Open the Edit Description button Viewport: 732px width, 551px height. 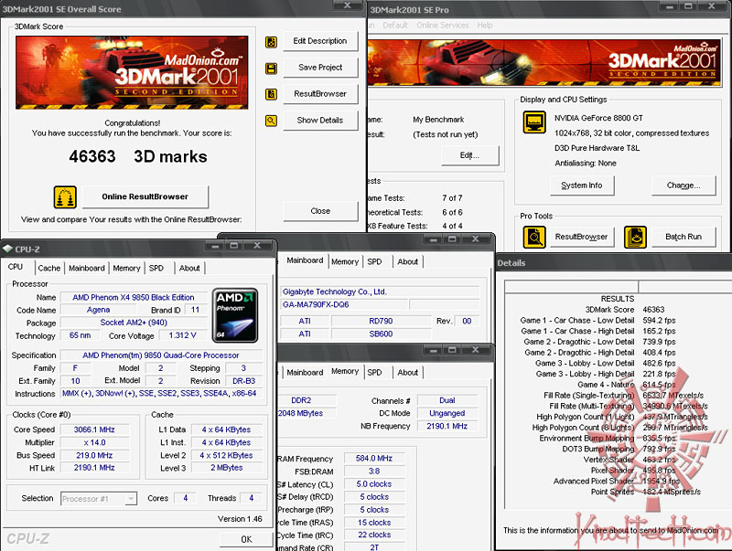pyautogui.click(x=320, y=41)
